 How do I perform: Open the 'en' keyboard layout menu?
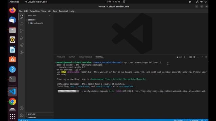coord(190,2)
